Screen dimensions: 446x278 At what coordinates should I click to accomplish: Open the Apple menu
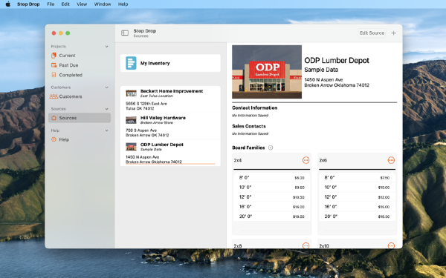click(8, 4)
